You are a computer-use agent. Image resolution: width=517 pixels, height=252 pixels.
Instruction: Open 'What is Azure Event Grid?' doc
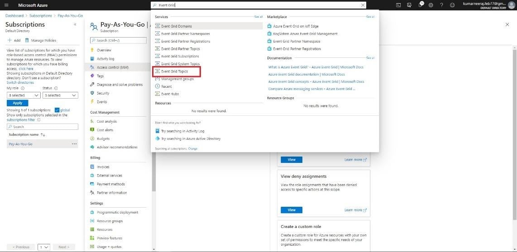pos(316,67)
